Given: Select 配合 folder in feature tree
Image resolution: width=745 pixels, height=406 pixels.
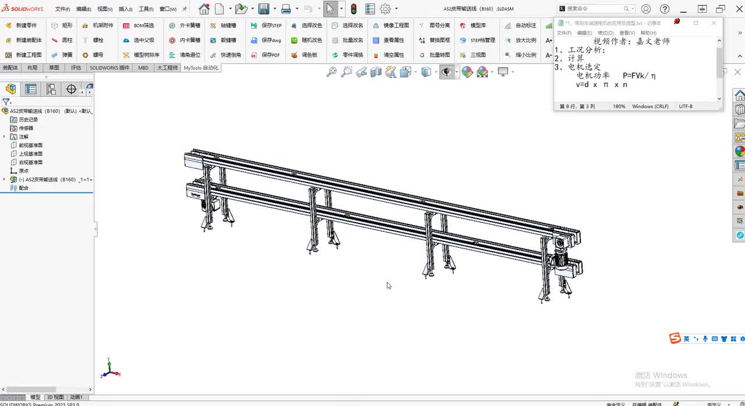Looking at the screenshot, I should (x=20, y=188).
